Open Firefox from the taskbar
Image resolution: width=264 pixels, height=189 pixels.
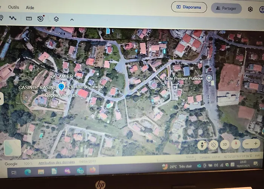pos(92,170)
